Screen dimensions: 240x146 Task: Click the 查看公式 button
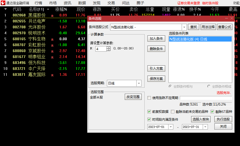tap(225, 27)
